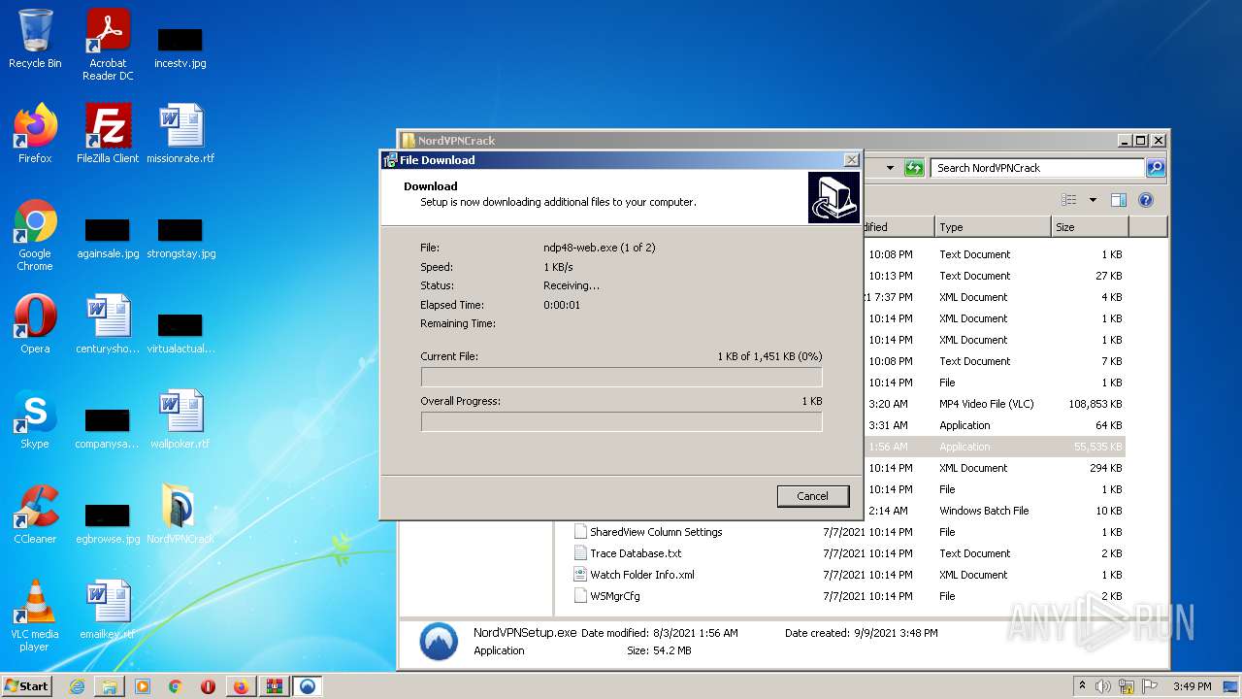
Task: Select the MP4 Video File (VLC) row
Action: [995, 404]
